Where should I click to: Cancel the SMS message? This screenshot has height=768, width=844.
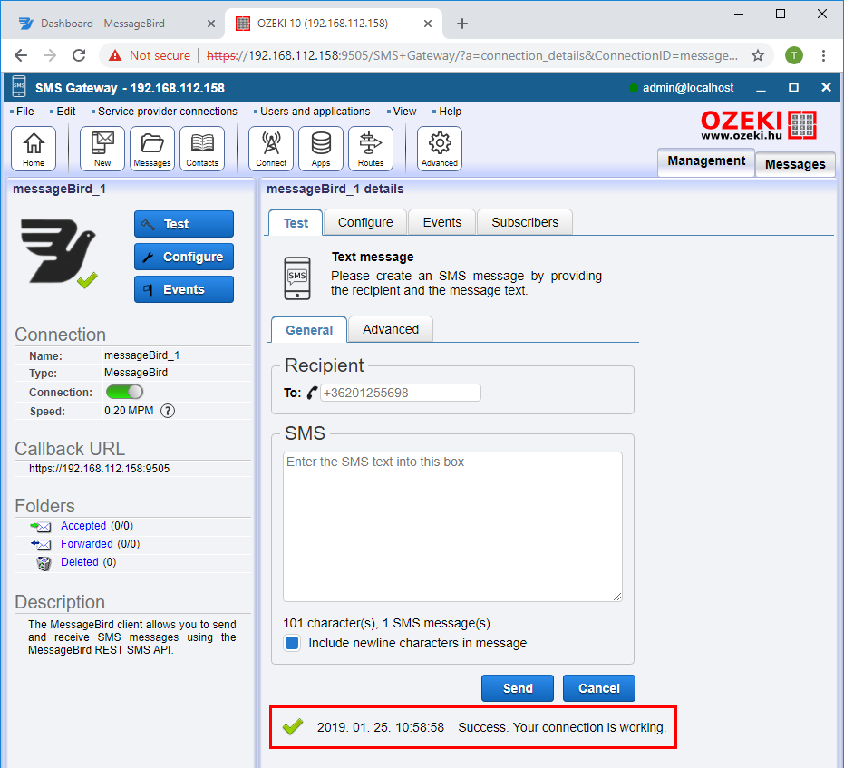pyautogui.click(x=599, y=688)
